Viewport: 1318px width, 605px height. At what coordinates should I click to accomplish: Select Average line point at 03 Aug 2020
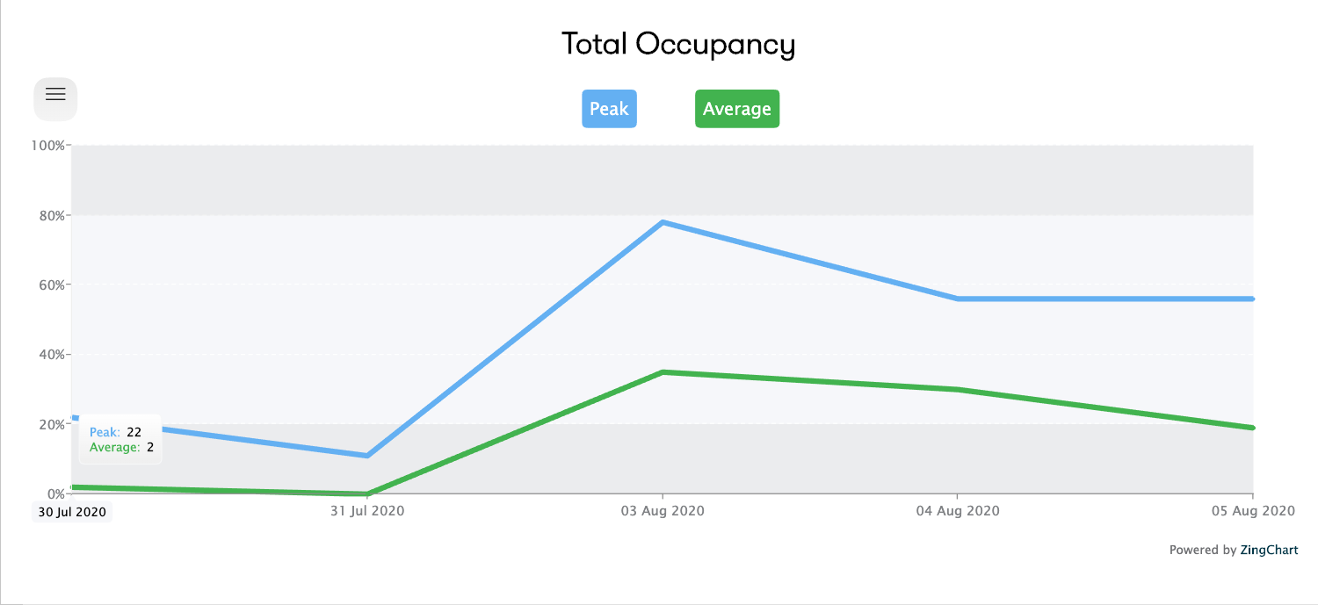(663, 372)
